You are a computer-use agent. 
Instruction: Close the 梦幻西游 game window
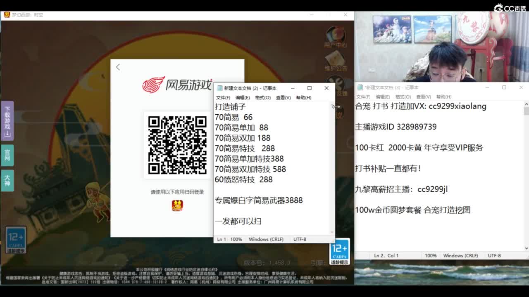pyautogui.click(x=346, y=15)
